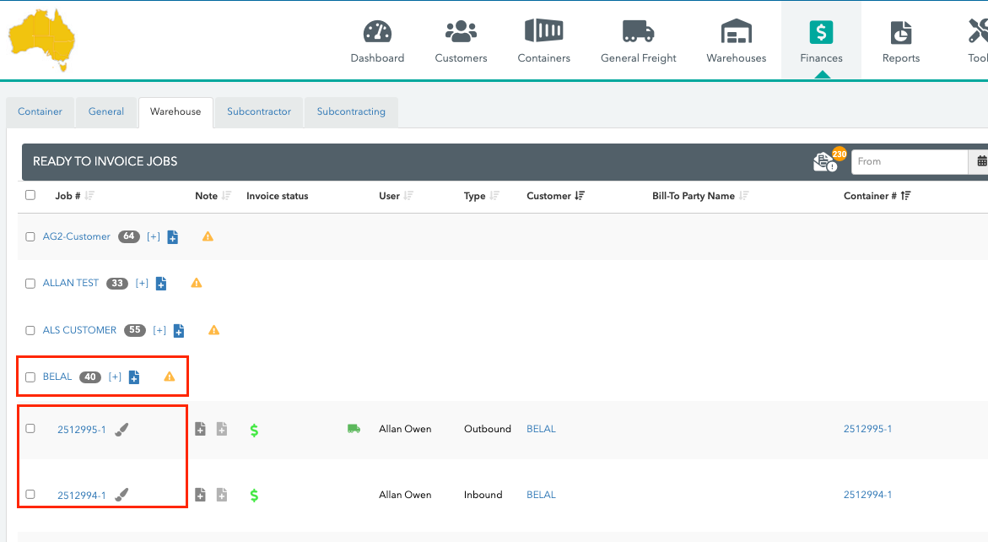Viewport: 988px width, 542px height.
Task: Open the Containers section
Action: pos(543,41)
